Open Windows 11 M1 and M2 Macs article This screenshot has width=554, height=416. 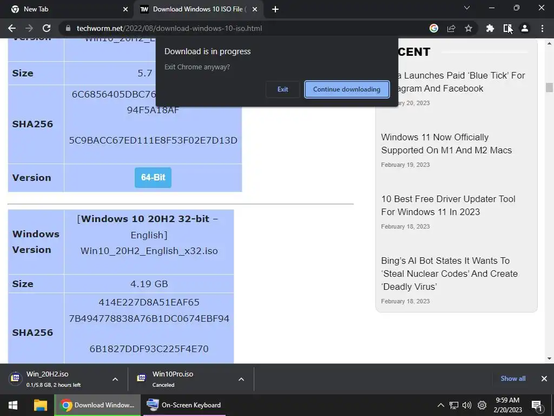tap(446, 144)
